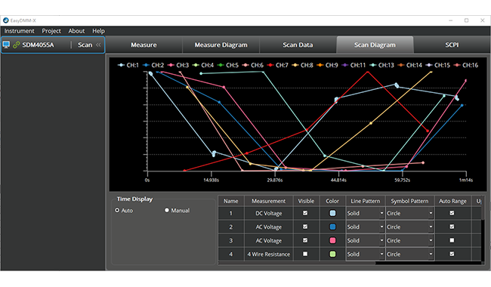Click the CH:16 legend marker
Image resolution: width=491 pixels, height=287 pixels.
(457, 65)
